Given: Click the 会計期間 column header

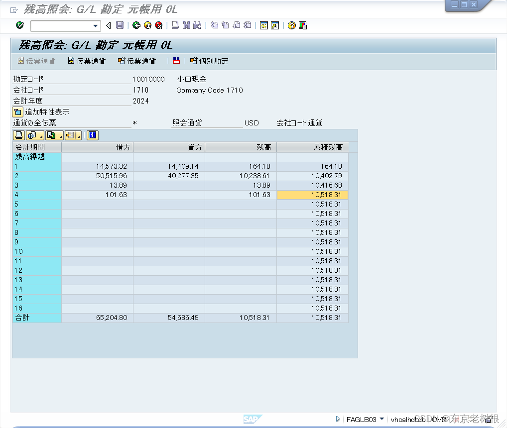Looking at the screenshot, I should click(37, 147).
